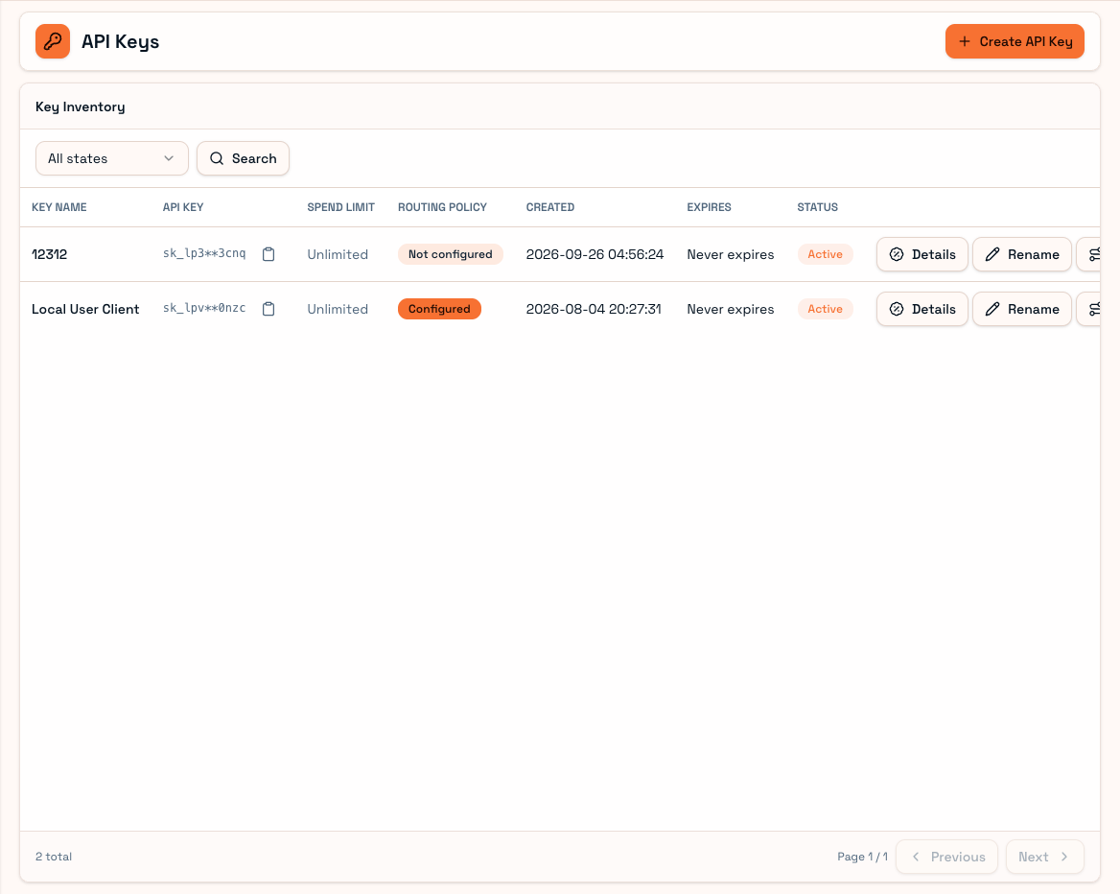Click the orange key icon beside API Keys
1120x894 pixels.
(53, 41)
